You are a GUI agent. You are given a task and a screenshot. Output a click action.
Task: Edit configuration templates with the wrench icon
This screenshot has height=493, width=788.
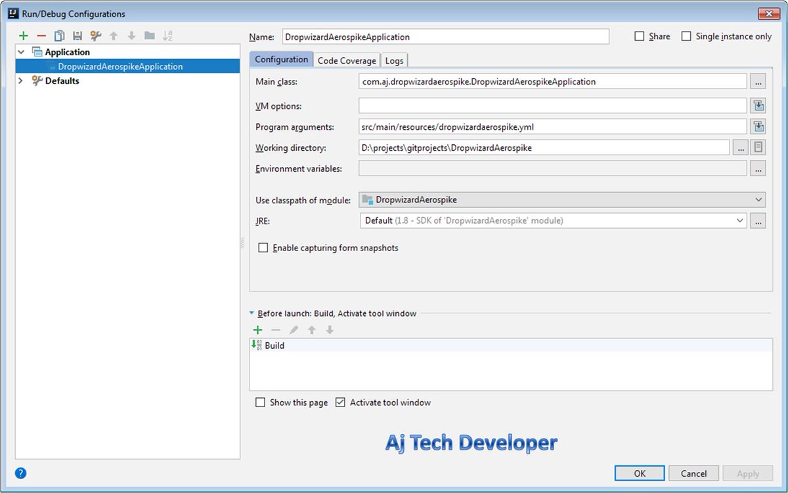tap(94, 35)
